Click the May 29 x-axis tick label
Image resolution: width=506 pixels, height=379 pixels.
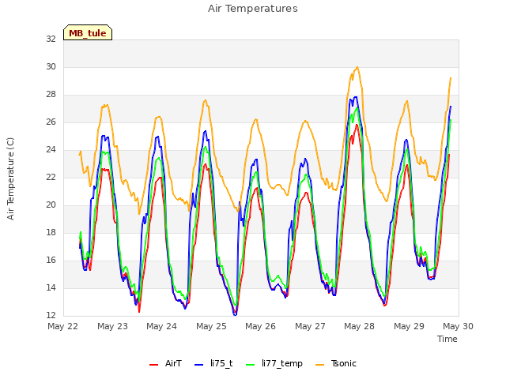pyautogui.click(x=409, y=326)
